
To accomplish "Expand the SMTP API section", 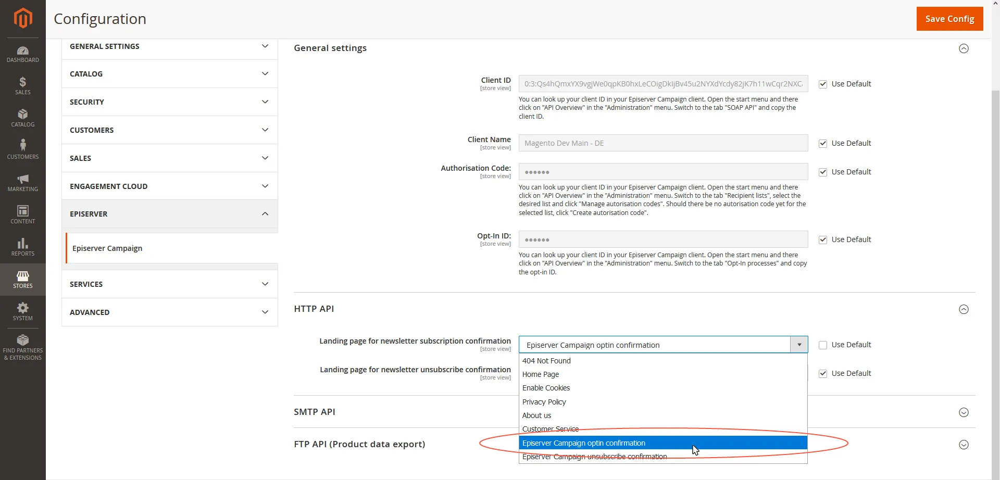I will [x=964, y=412].
